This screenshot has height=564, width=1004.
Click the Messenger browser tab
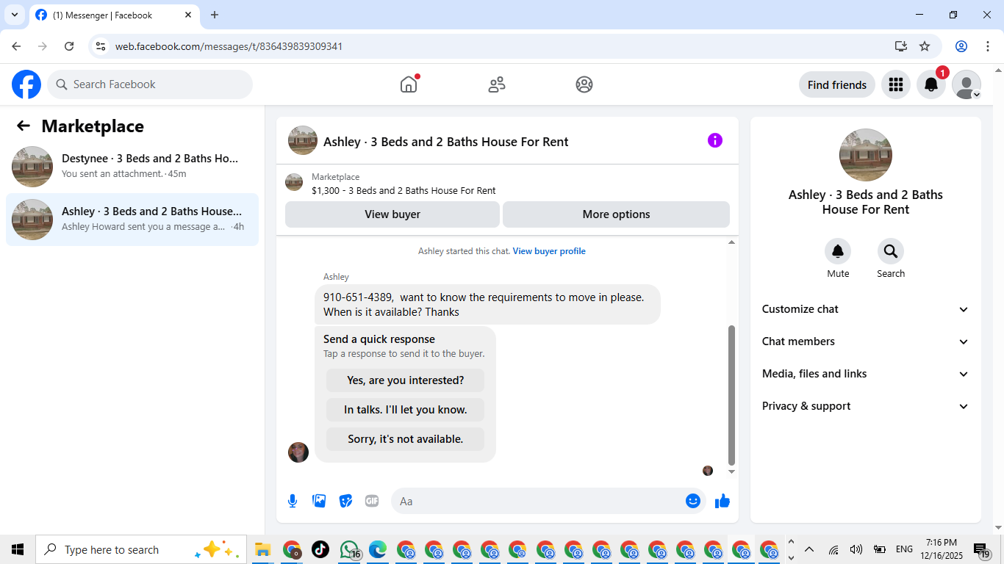[x=114, y=15]
